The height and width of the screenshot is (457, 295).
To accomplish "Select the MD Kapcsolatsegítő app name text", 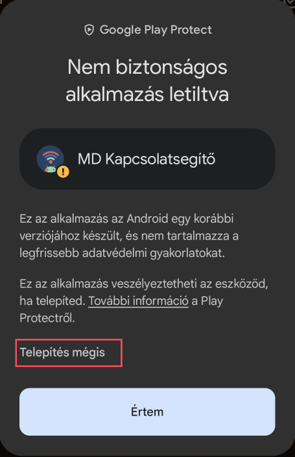I will pyautogui.click(x=147, y=159).
